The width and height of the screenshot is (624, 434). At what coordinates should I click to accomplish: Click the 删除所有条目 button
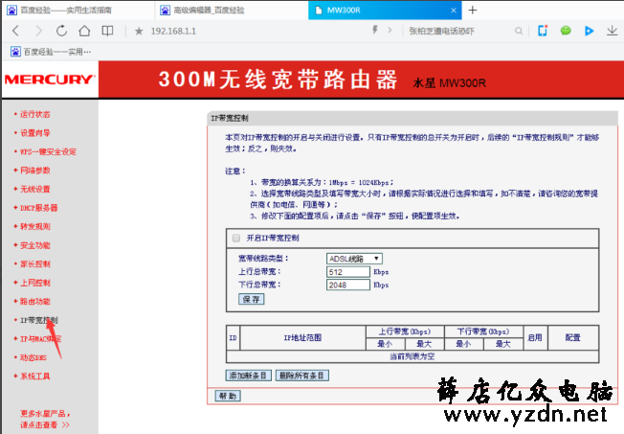click(x=302, y=376)
